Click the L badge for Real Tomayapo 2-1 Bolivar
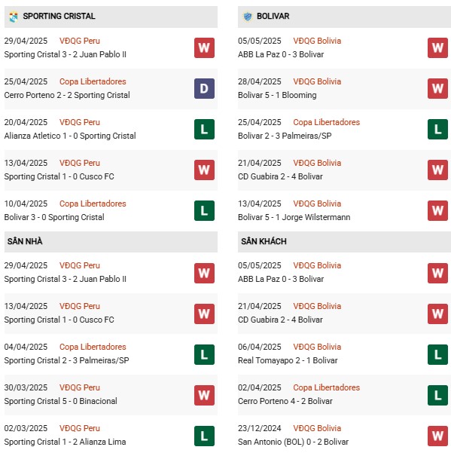Viewport: 451px width, 453px height. (437, 354)
